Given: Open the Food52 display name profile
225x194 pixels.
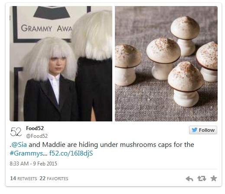Looking at the screenshot, I should coord(35,128).
